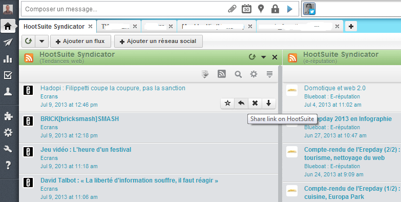Click the search magnifier in stream toolbar

(x=238, y=74)
